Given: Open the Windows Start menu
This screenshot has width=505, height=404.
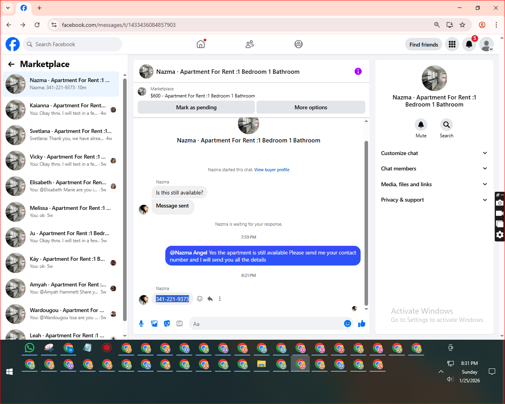Looking at the screenshot, I should click(9, 372).
